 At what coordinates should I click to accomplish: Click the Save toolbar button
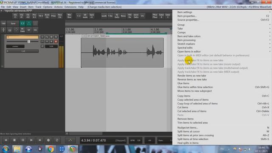13,23
